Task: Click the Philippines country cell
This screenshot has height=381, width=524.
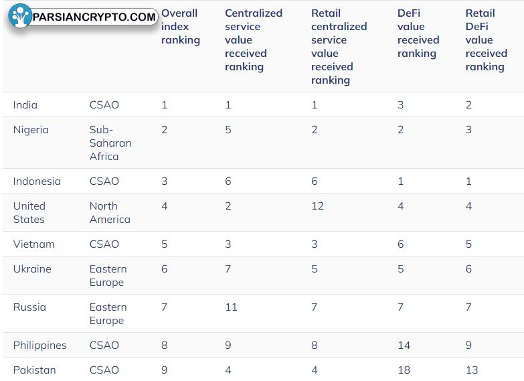Action: click(39, 346)
